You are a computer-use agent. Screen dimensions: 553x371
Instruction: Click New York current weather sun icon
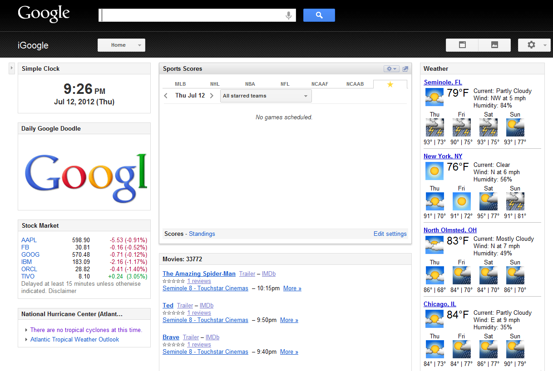[434, 171]
